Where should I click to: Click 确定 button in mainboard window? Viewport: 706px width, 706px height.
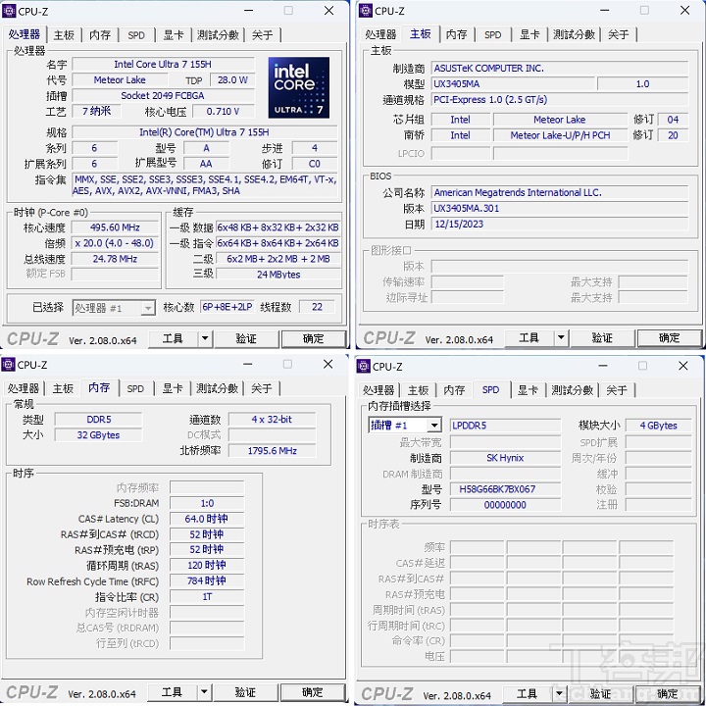670,337
